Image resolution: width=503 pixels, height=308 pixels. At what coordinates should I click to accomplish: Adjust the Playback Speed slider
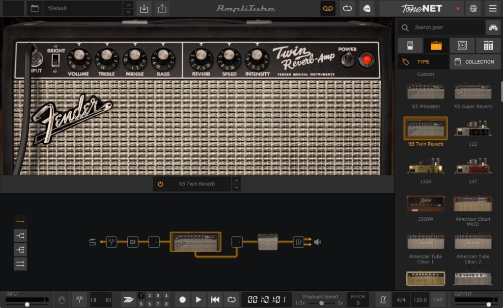[321, 303]
